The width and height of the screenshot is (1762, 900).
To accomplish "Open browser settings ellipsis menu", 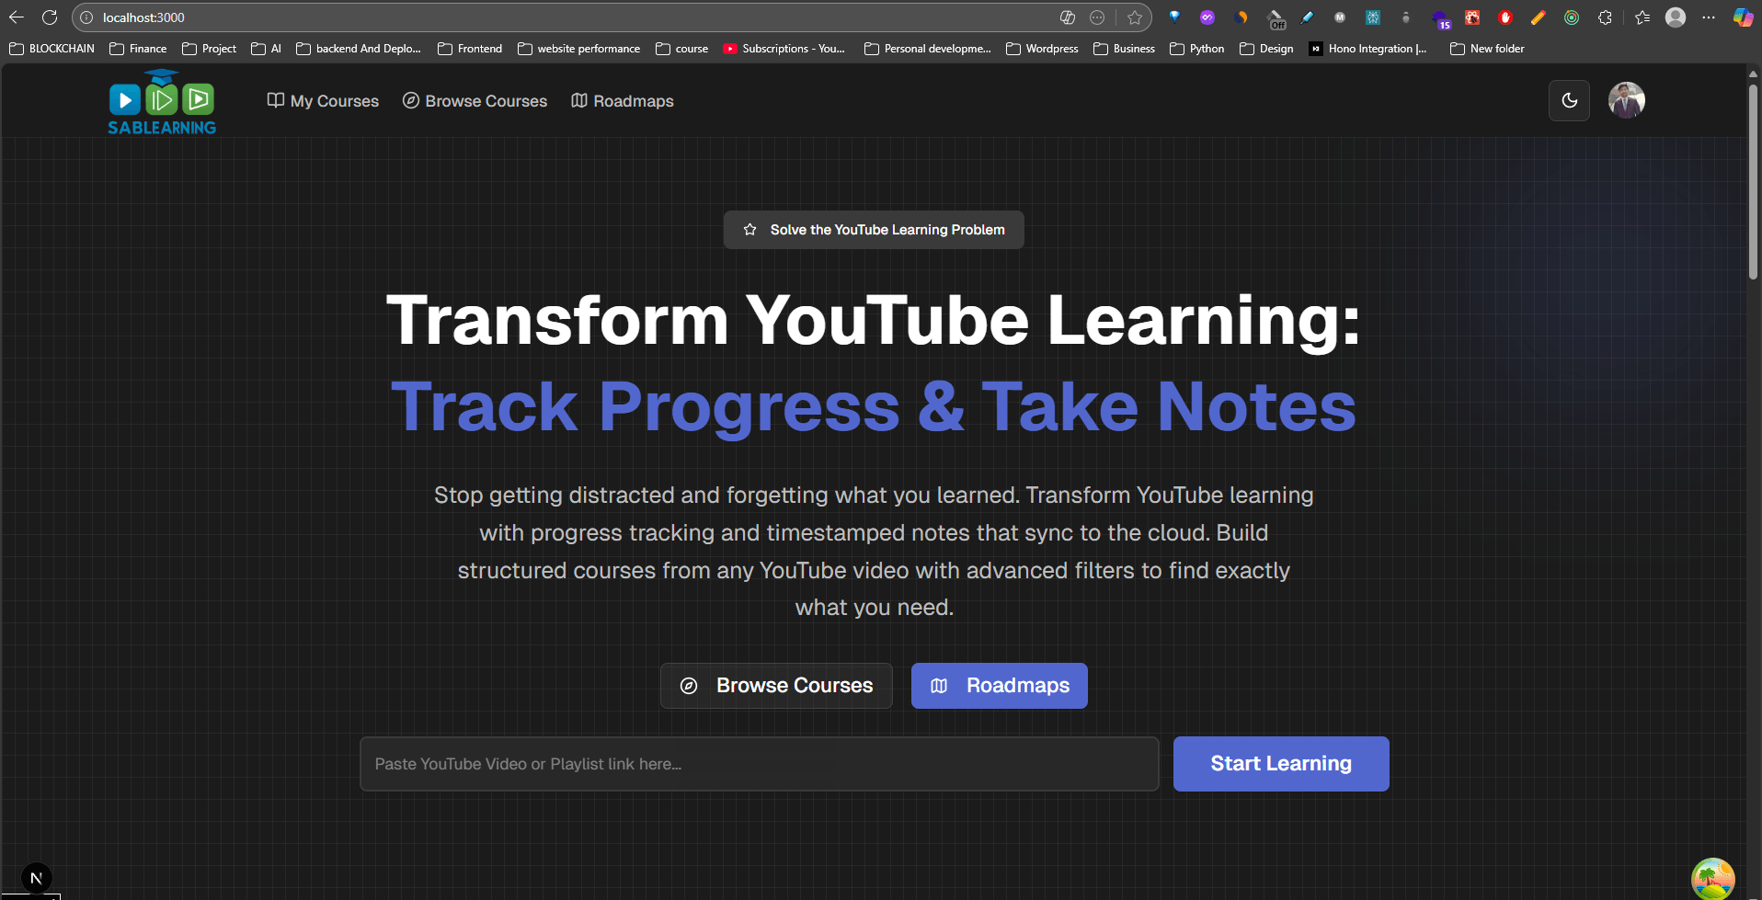I will click(1709, 17).
